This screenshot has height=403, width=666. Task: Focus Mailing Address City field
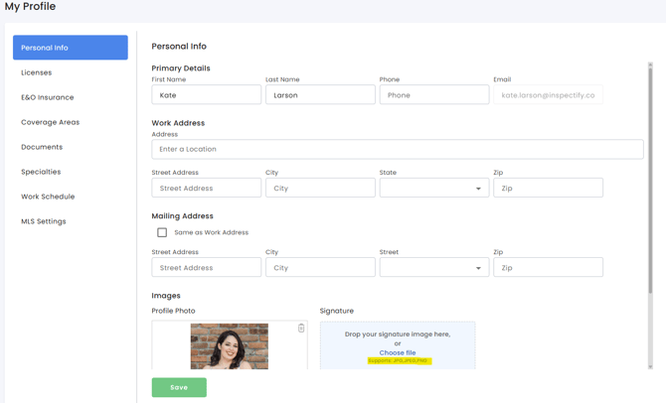[x=320, y=267]
